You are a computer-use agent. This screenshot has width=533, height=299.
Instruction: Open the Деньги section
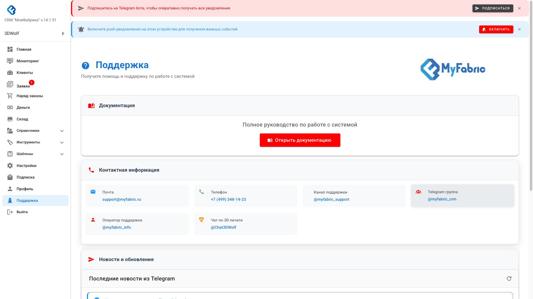point(23,107)
